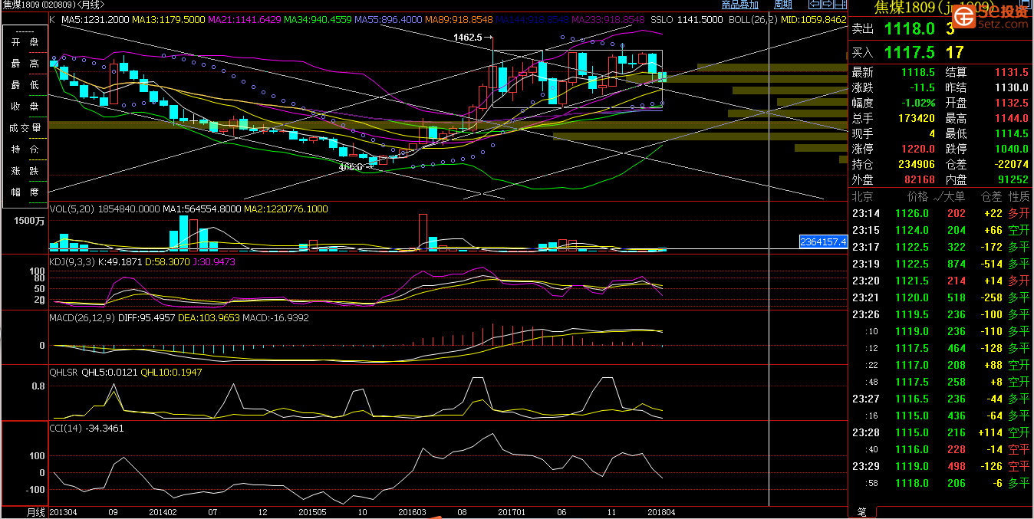Click the 201402 date axis marker
The image size is (1034, 519).
pos(163,512)
